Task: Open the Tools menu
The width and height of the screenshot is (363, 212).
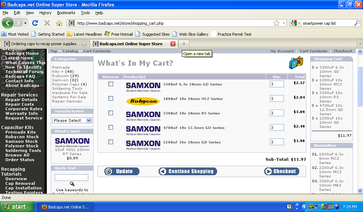Action: click(x=85, y=13)
